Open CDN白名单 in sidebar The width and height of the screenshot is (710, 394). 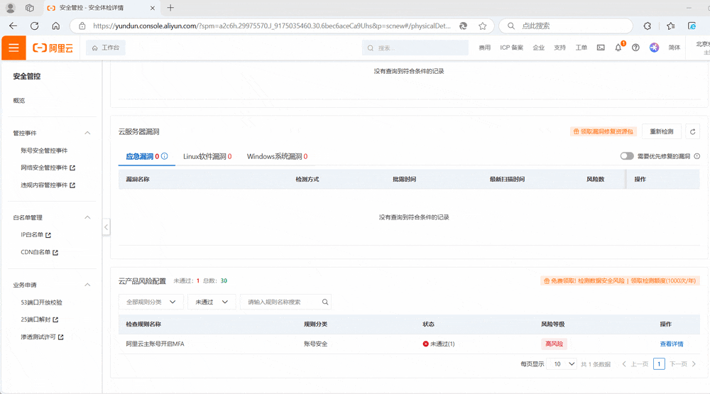pos(39,252)
